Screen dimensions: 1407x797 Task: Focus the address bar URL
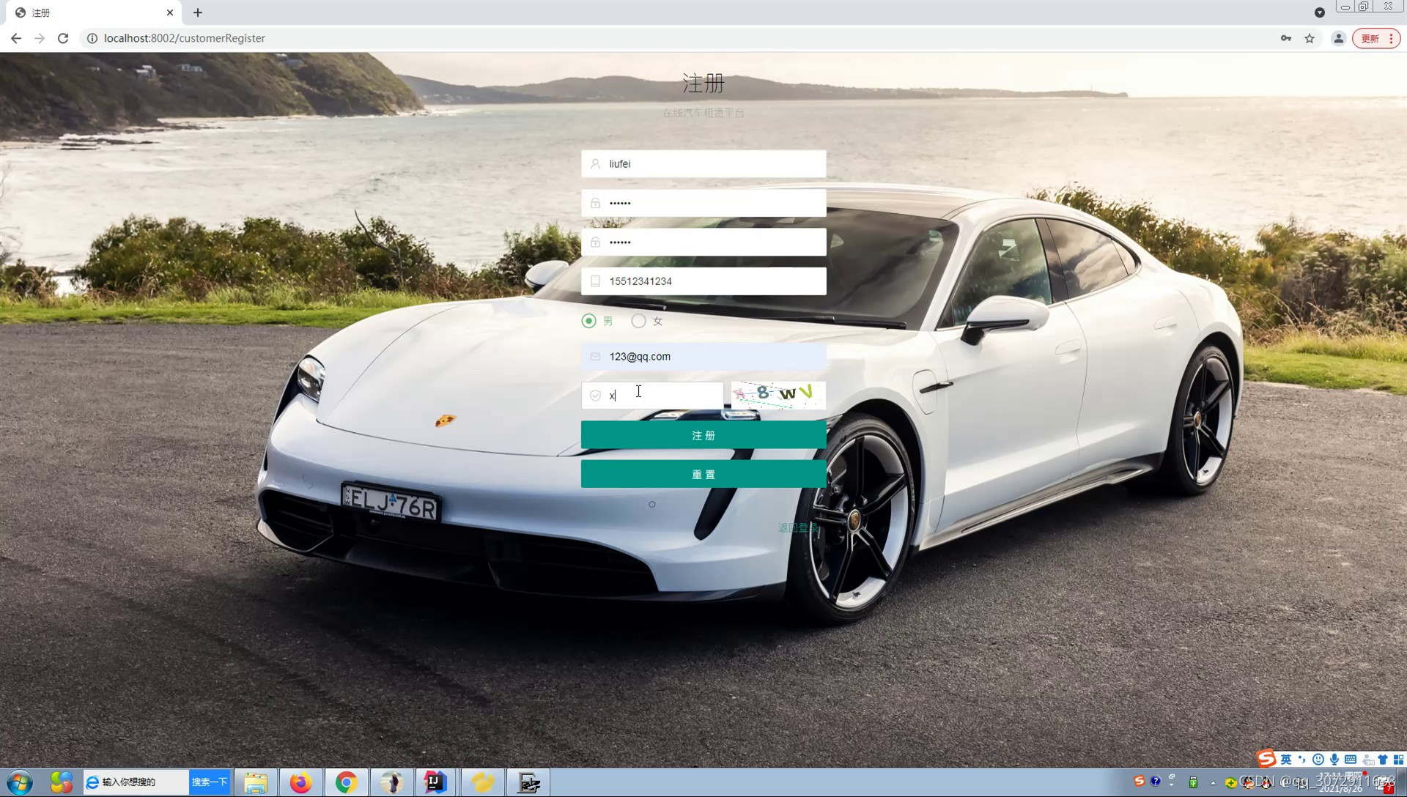[x=185, y=38]
